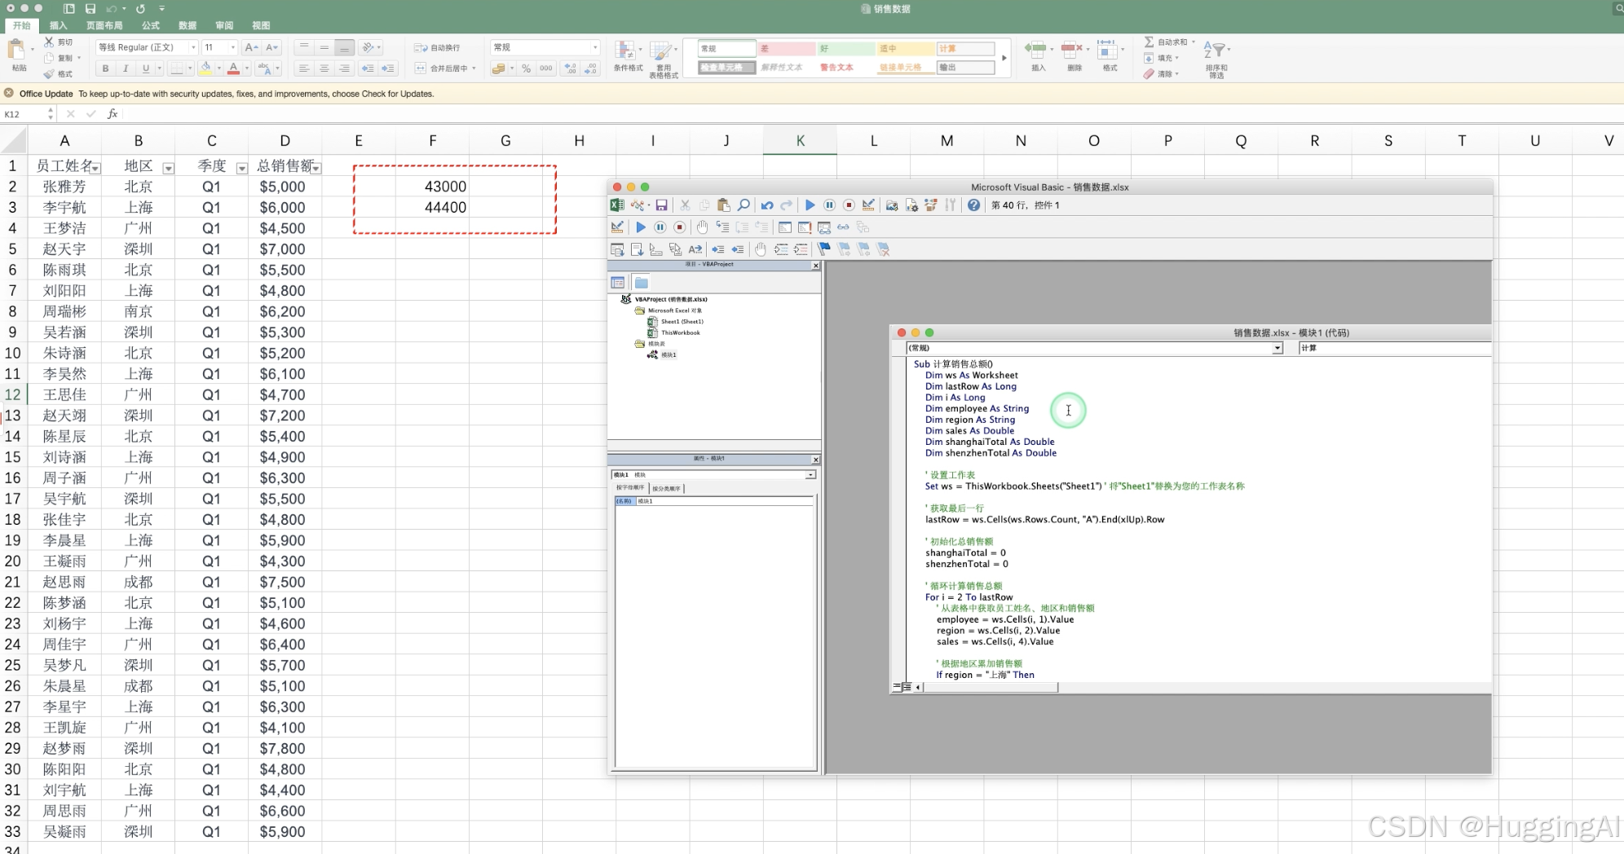The height and width of the screenshot is (854, 1624).
Task: Switch to the 插入 ribbon tab
Action: pyautogui.click(x=58, y=25)
